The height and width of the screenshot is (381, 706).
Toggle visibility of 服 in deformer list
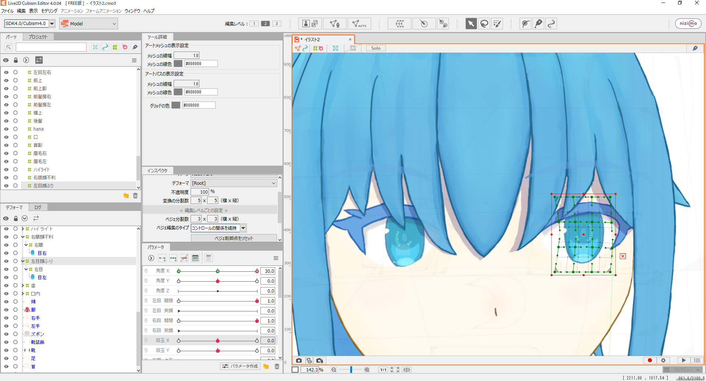[6, 310]
